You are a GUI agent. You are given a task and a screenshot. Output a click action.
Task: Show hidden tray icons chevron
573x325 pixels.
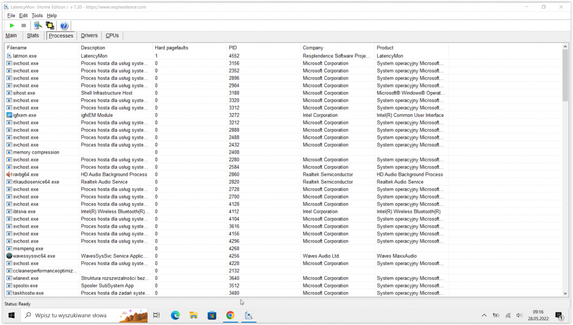[x=484, y=315]
